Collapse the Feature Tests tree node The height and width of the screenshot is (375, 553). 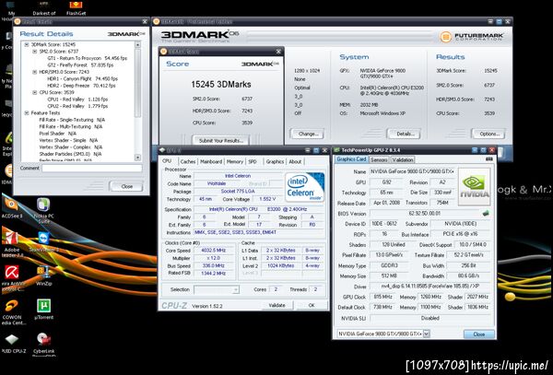point(27,112)
